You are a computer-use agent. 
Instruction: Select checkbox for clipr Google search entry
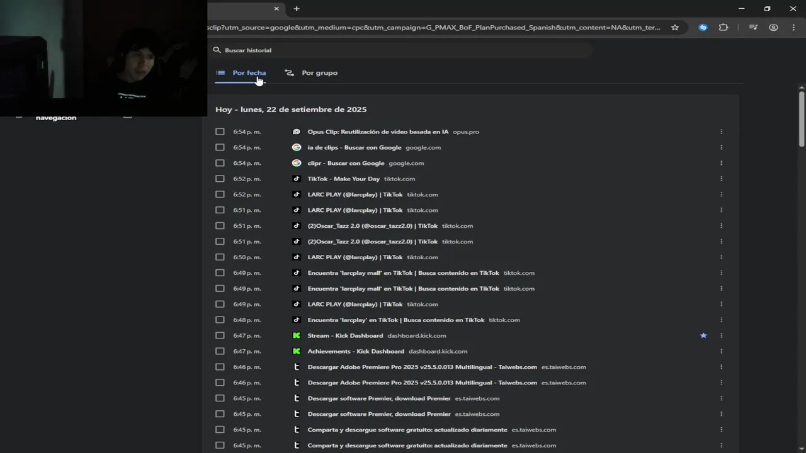tap(220, 163)
